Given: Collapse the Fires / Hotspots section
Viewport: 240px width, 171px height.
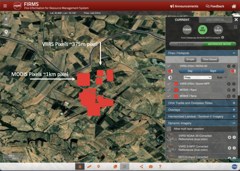Looking at the screenshot, I should pos(234,53).
